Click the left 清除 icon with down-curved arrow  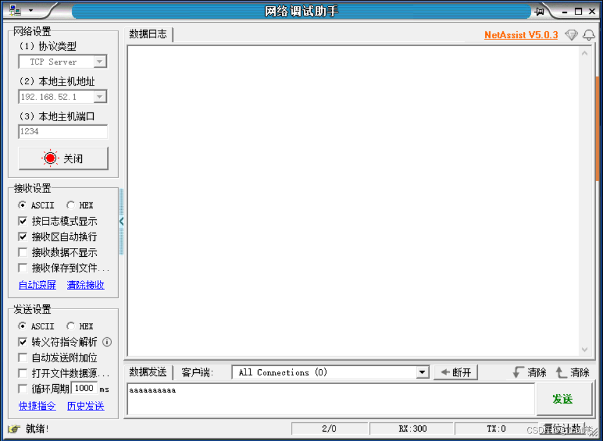[x=518, y=372]
